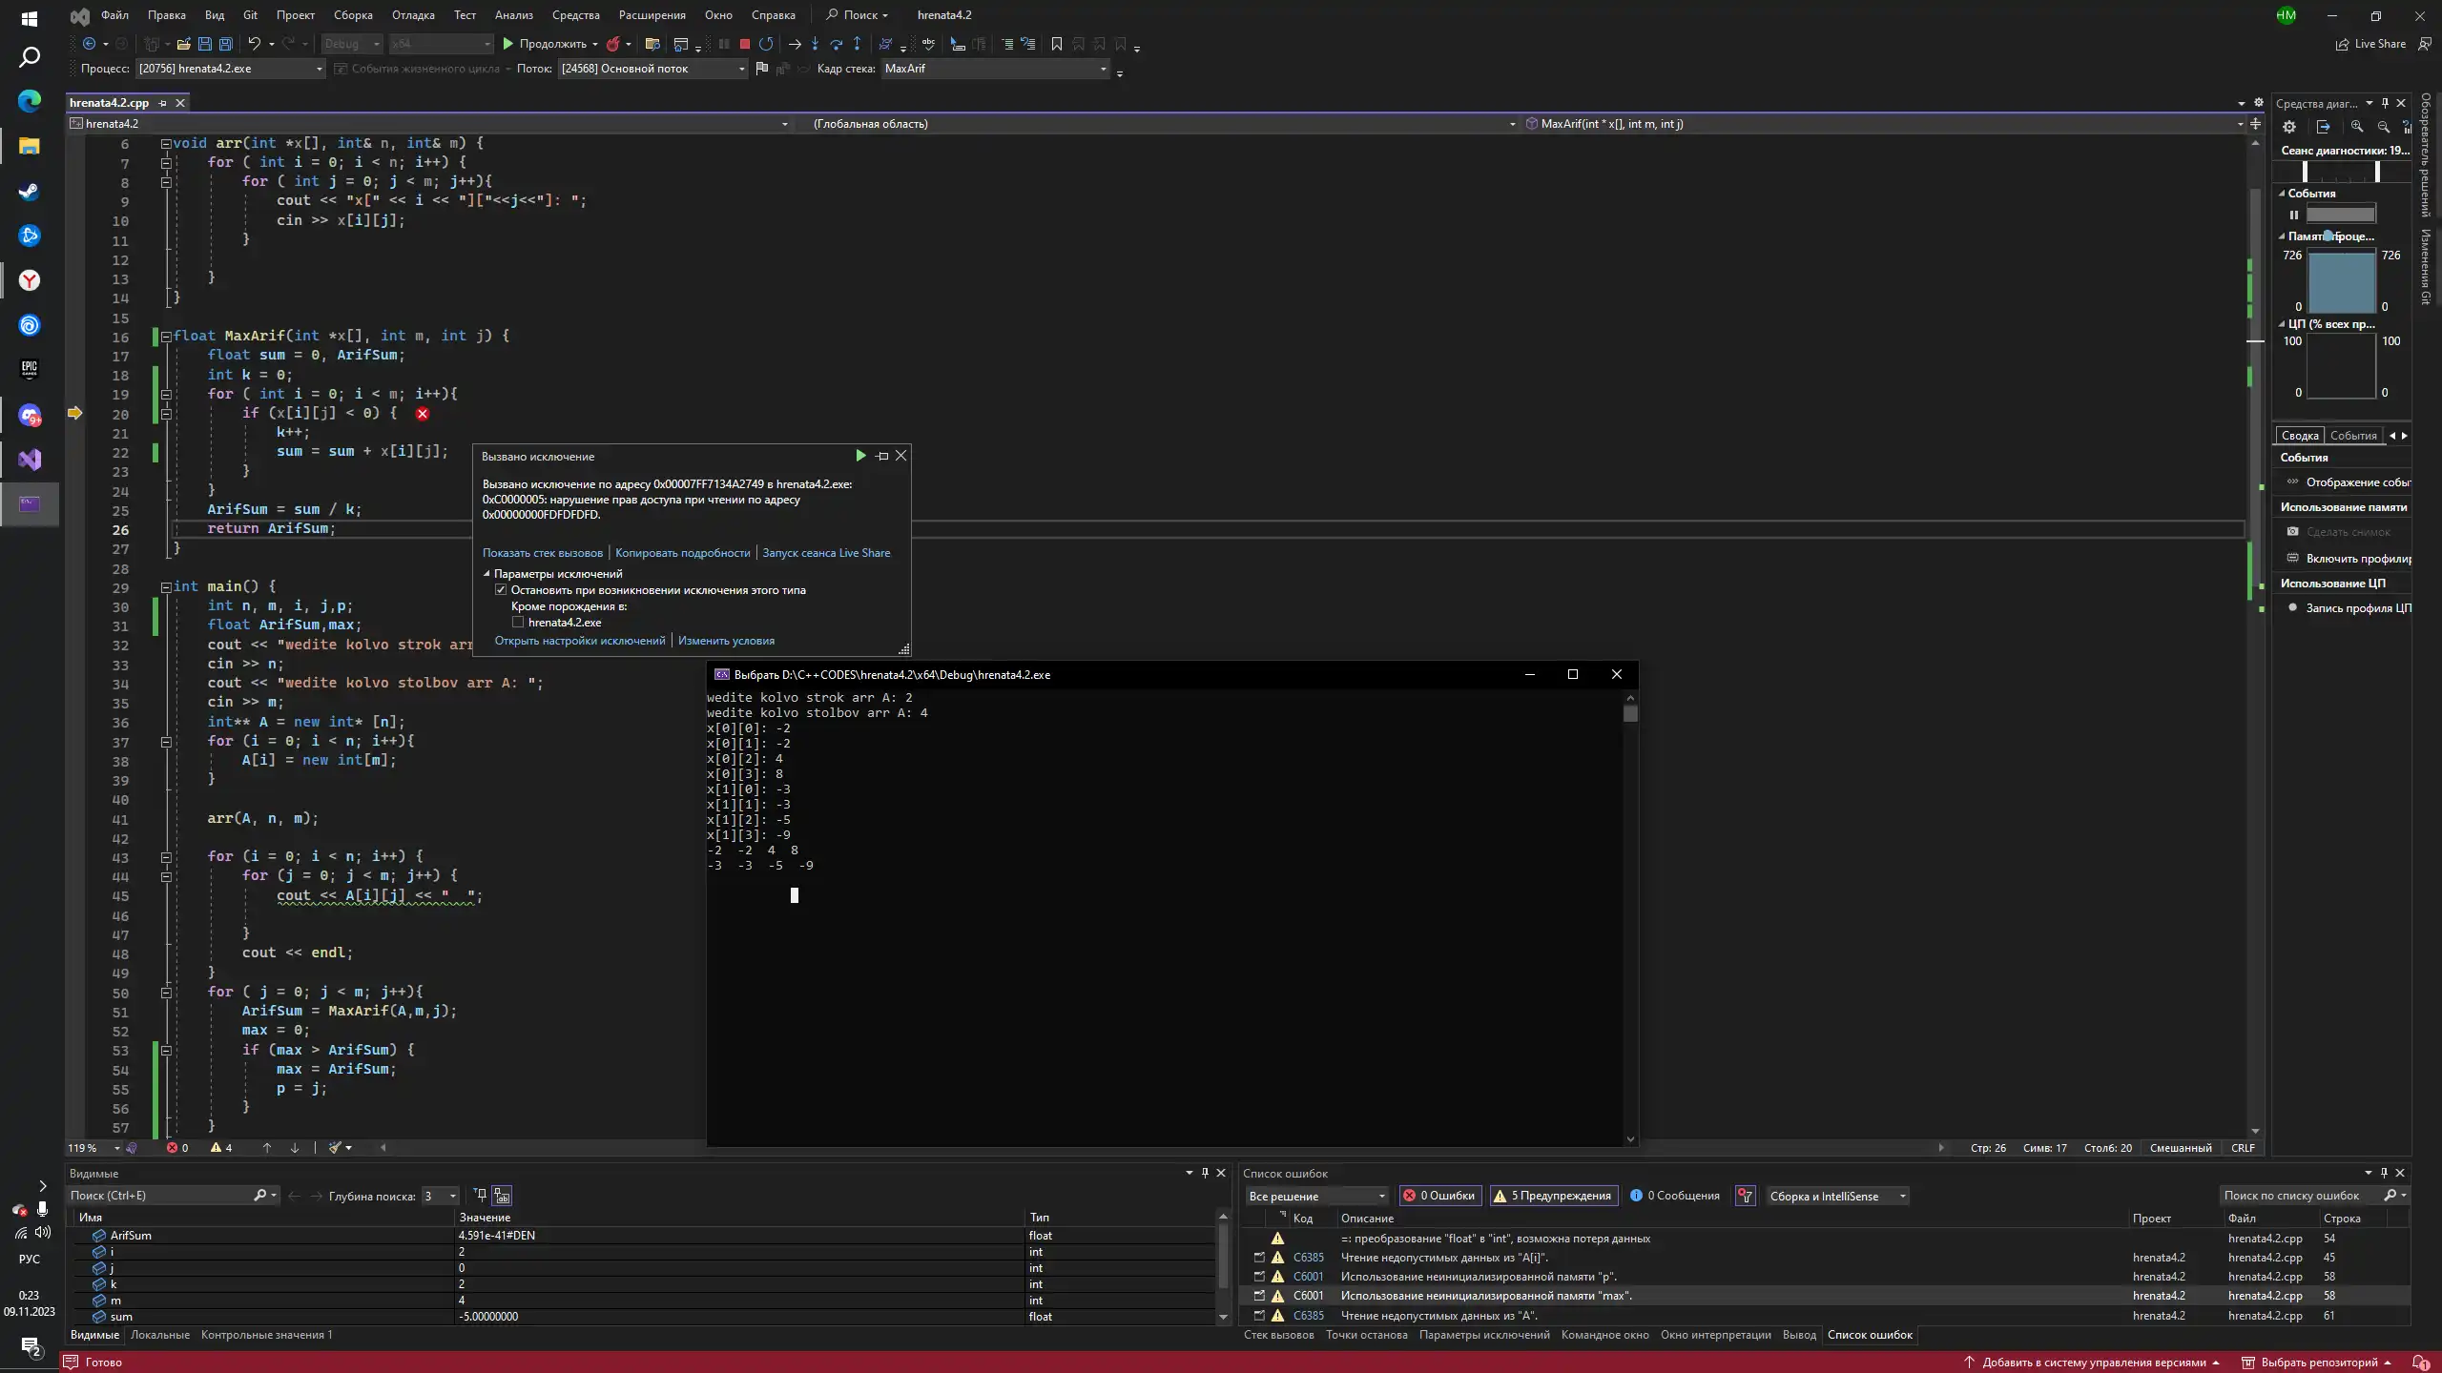Open the Поток thread dropdown
This screenshot has height=1373, width=2442.
pos(652,69)
